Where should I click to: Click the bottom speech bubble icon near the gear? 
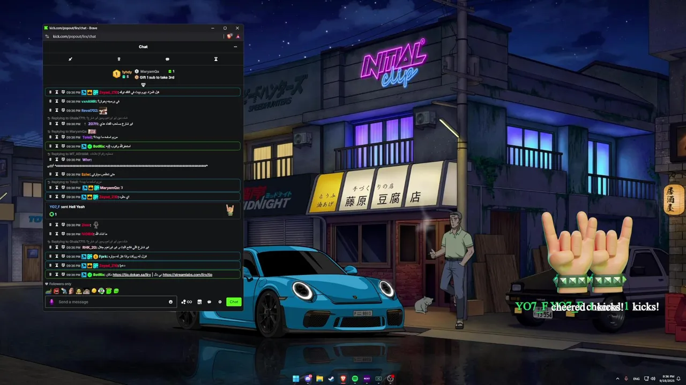click(210, 302)
